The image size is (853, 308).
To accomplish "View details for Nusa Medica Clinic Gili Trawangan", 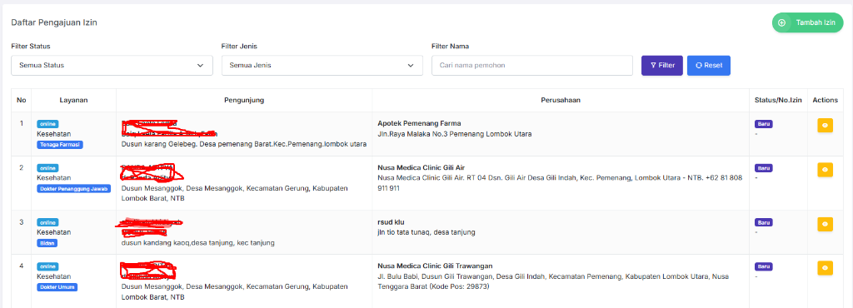I will coord(825,268).
